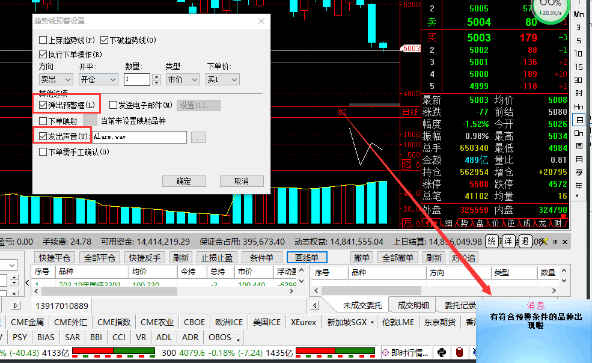Open the 方向 dropdown showing 卖出

56,79
